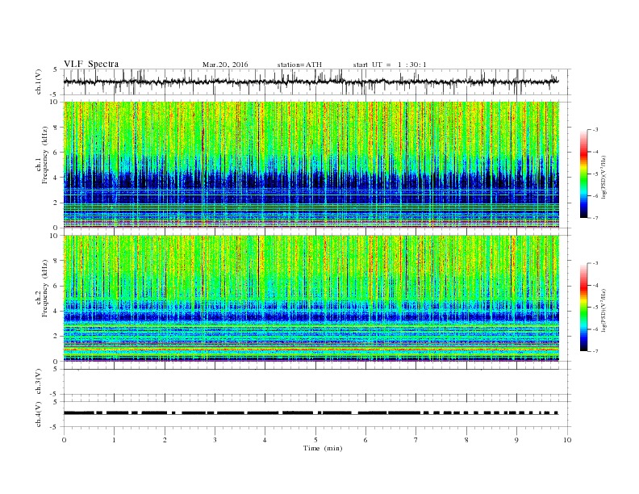
Task: Click the time axis tick label "5"
Action: point(315,440)
